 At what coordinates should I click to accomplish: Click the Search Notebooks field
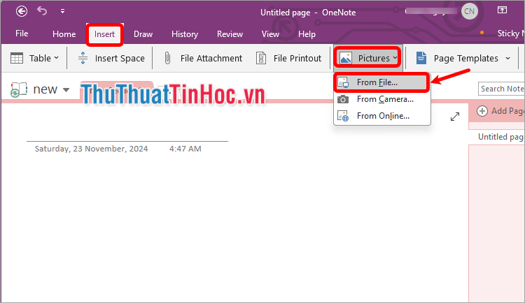[x=501, y=89]
